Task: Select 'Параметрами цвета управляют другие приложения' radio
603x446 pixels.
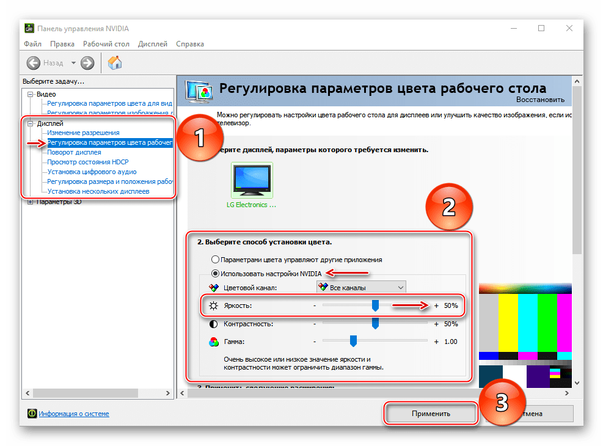Action: click(x=215, y=260)
